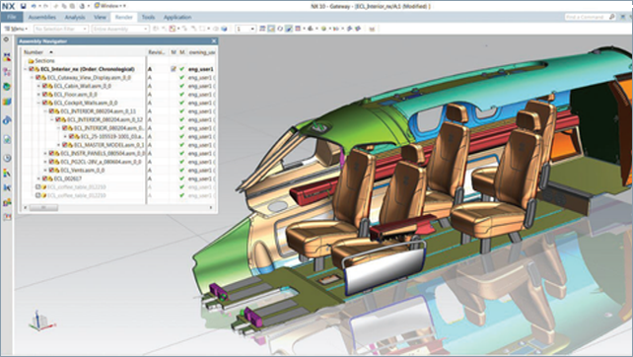Open the History clock resource bar icon
Screen dimensions: 633x357
(7, 158)
